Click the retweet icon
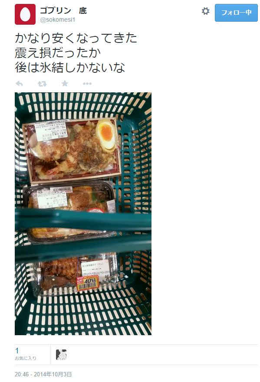The image size is (260, 382). (x=42, y=84)
